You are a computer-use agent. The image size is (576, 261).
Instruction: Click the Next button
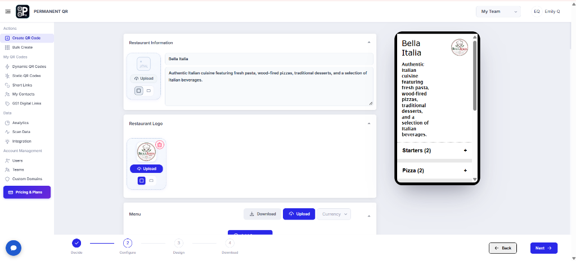544,248
